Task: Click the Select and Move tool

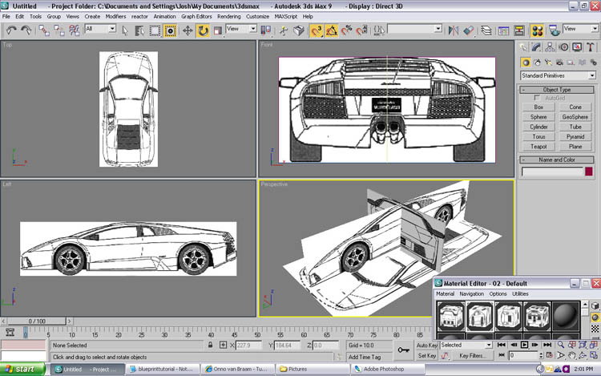Action: [188, 30]
